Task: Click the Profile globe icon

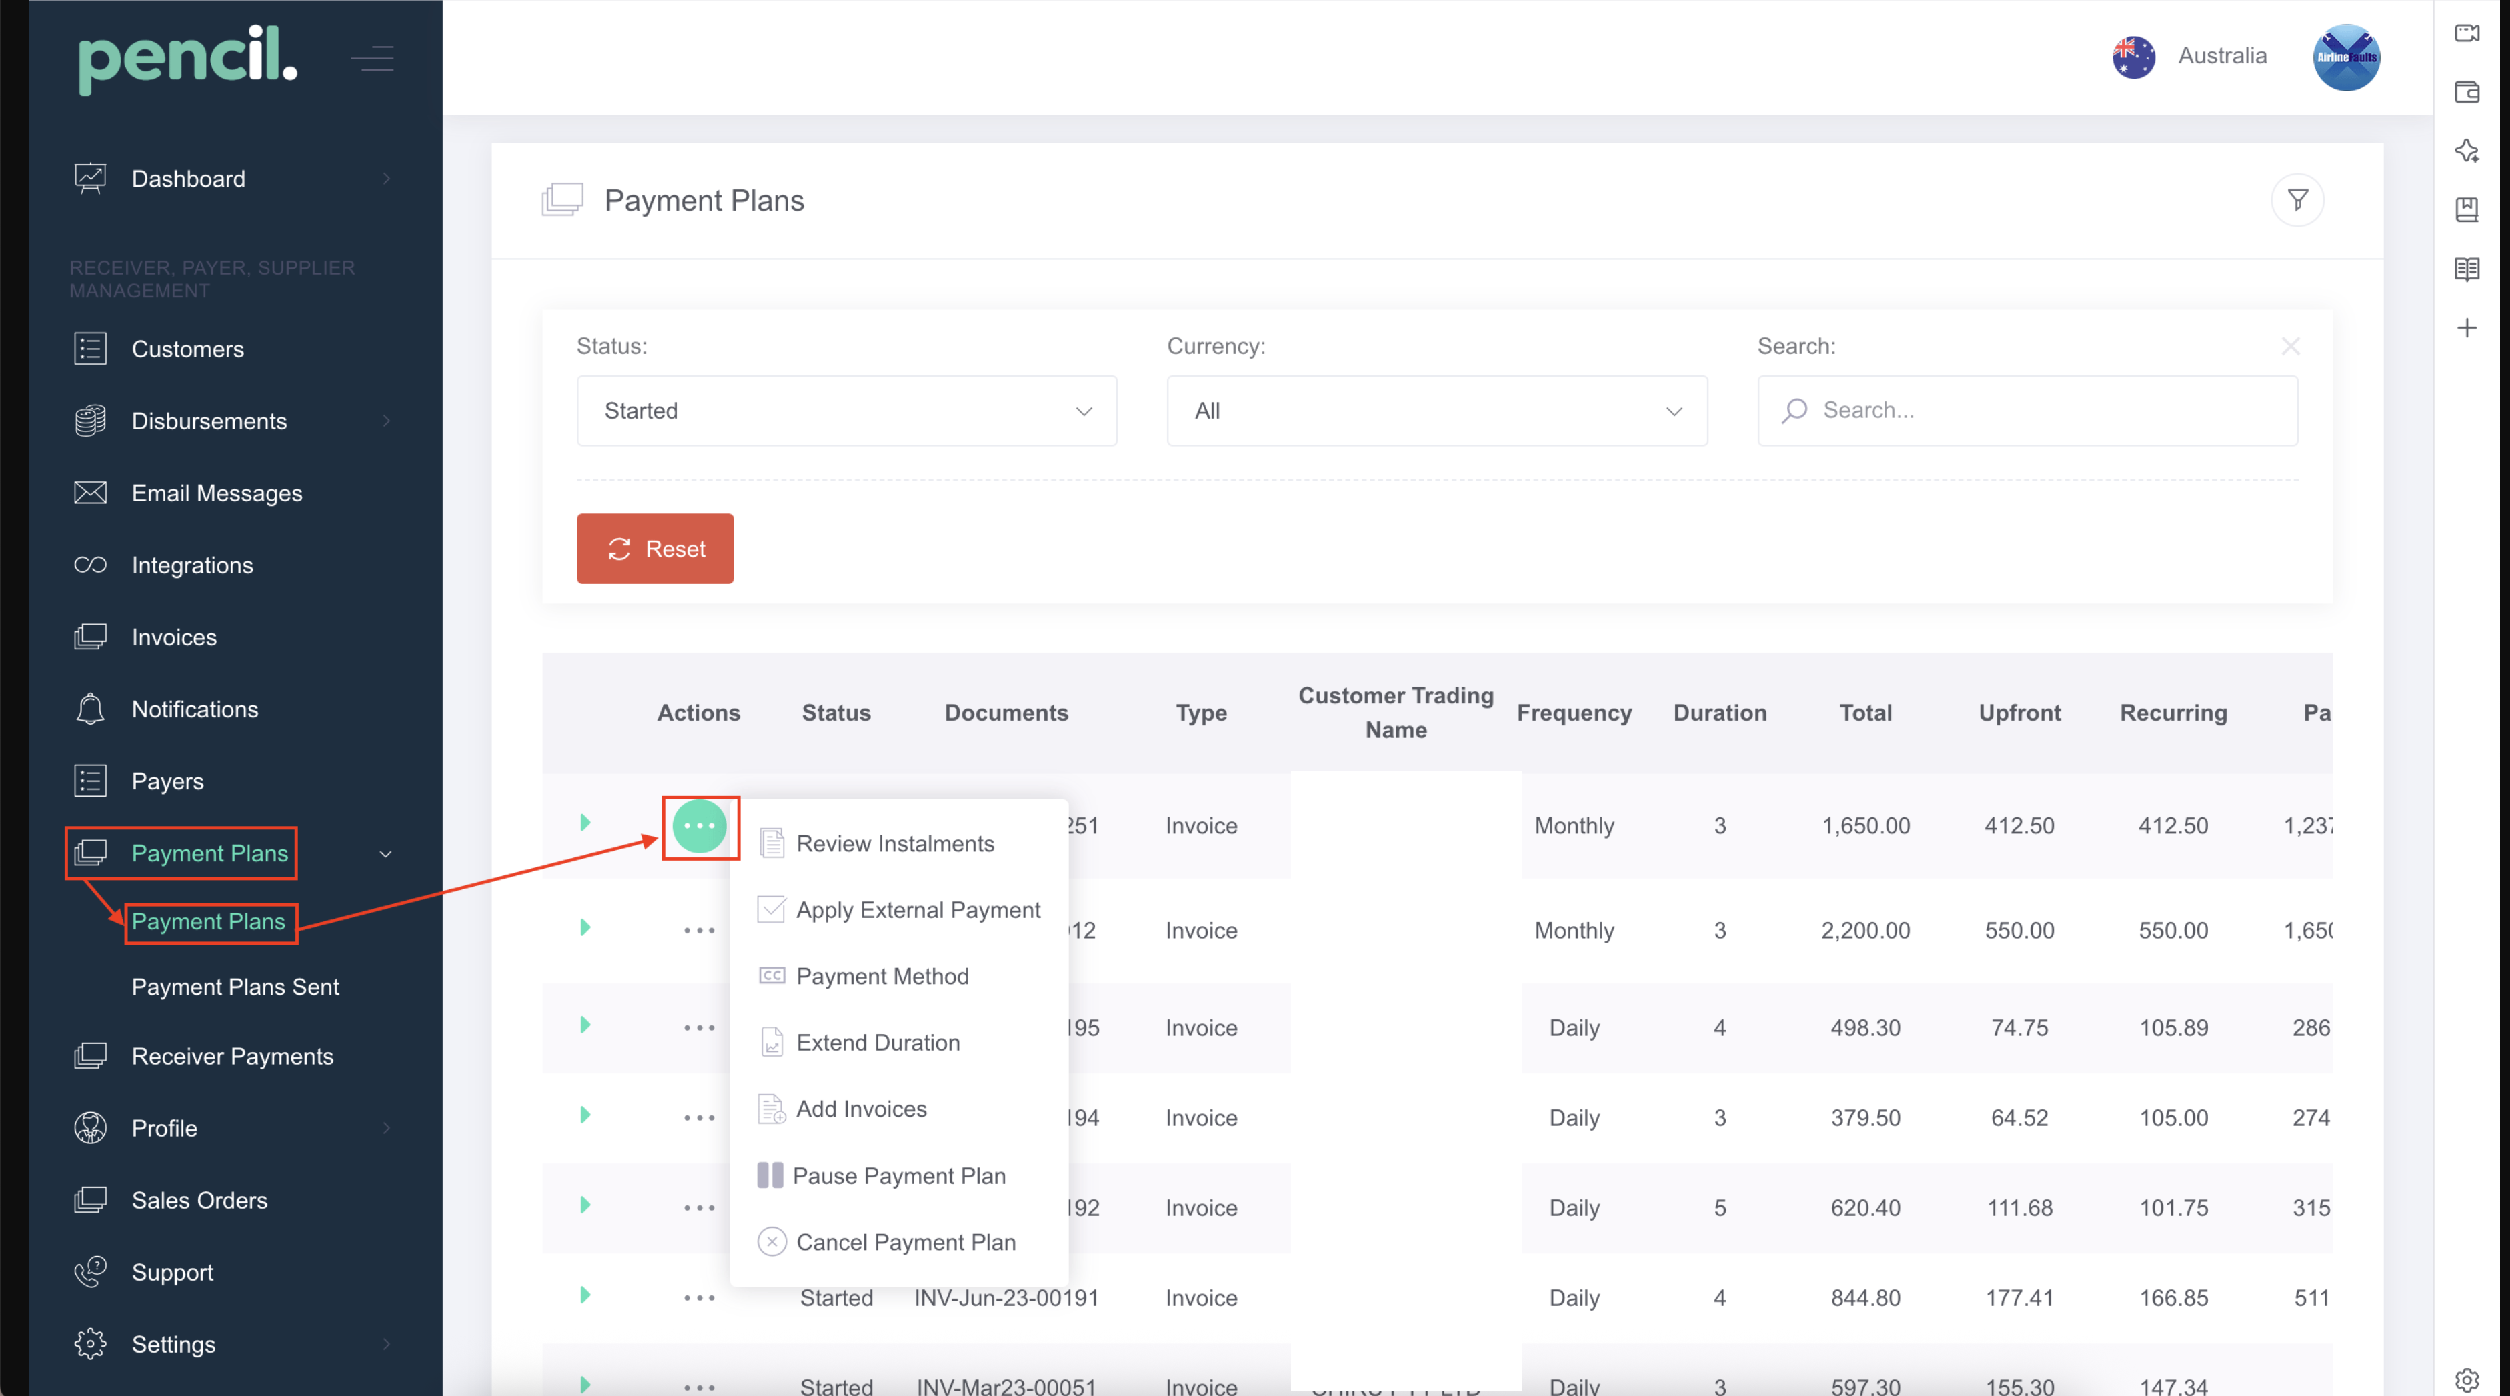Action: 89,1128
